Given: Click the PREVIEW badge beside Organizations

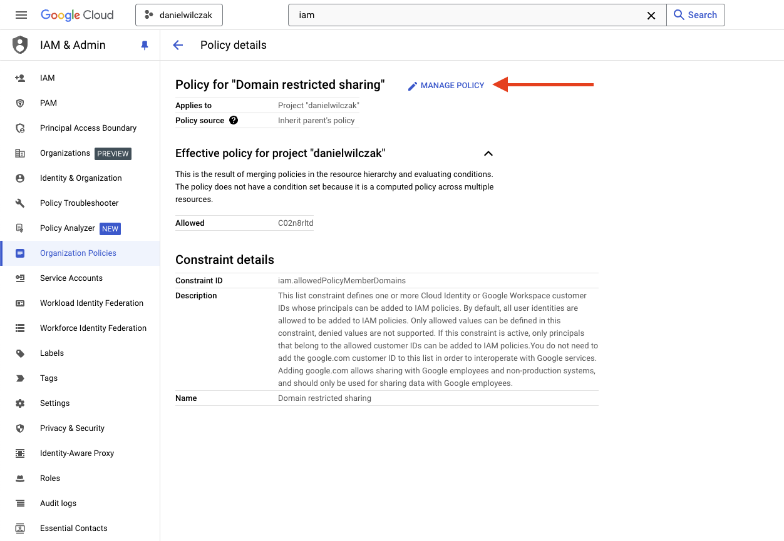Looking at the screenshot, I should click(x=113, y=154).
